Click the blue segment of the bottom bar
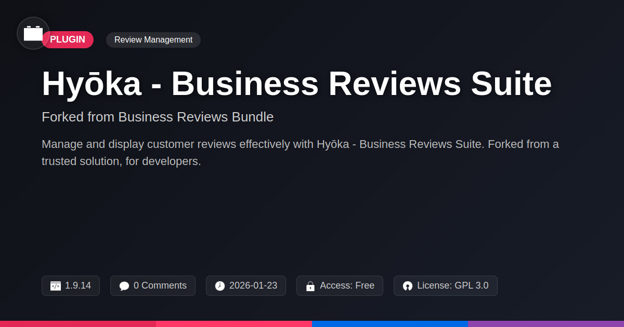This screenshot has width=624, height=327. (x=390, y=323)
